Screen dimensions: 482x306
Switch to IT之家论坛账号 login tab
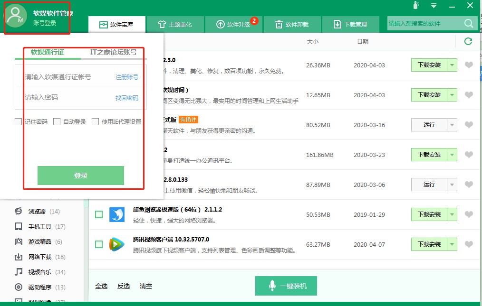113,52
